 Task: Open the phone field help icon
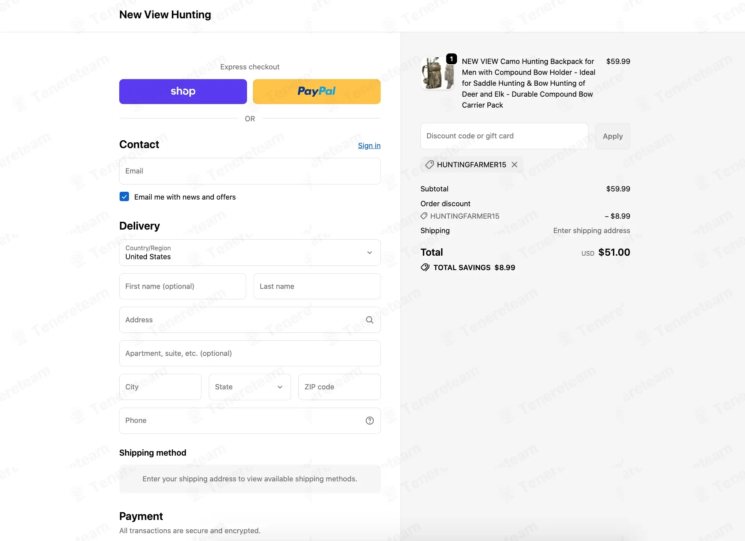click(369, 421)
